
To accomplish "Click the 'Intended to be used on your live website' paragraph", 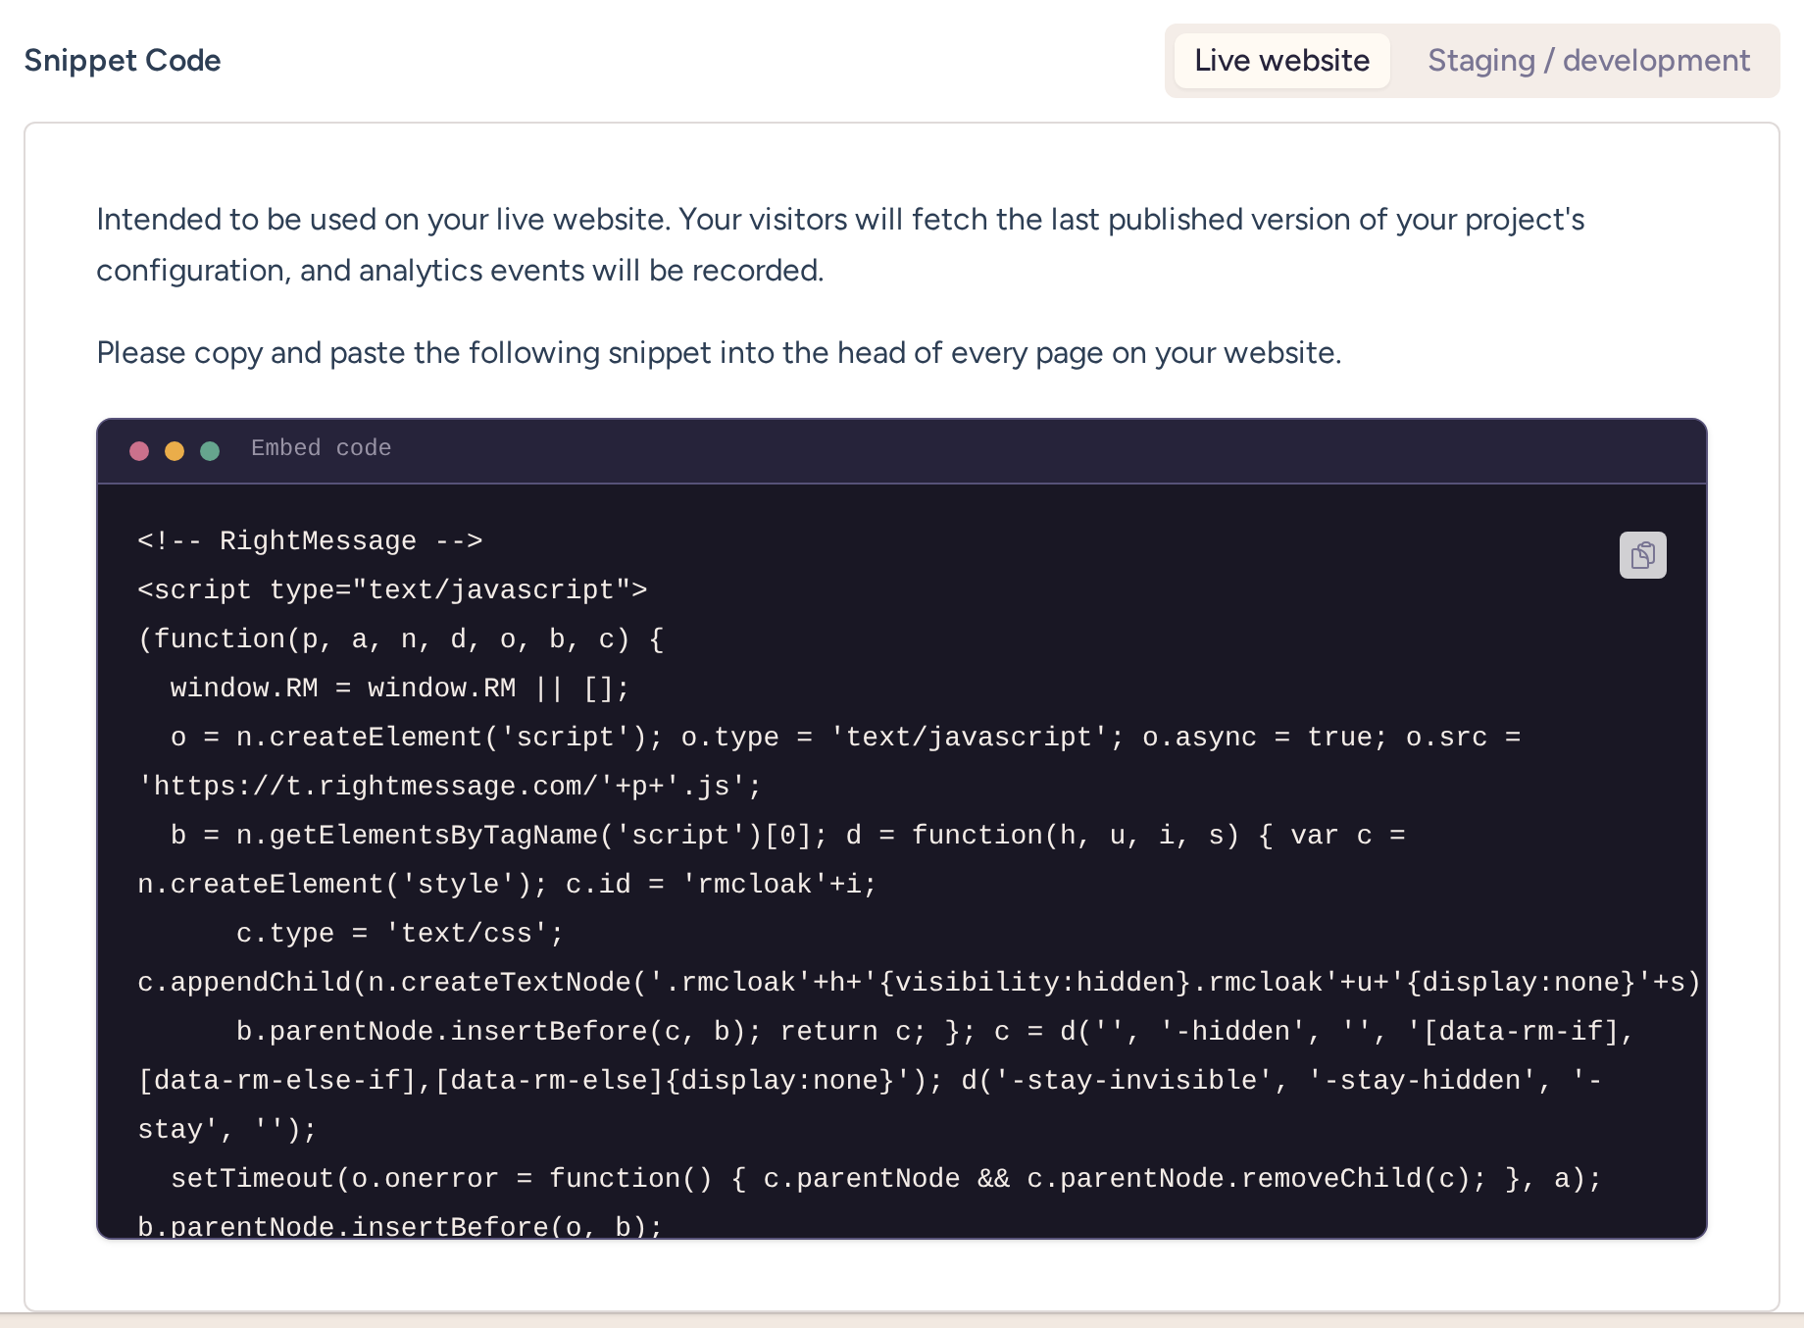I will (x=840, y=245).
